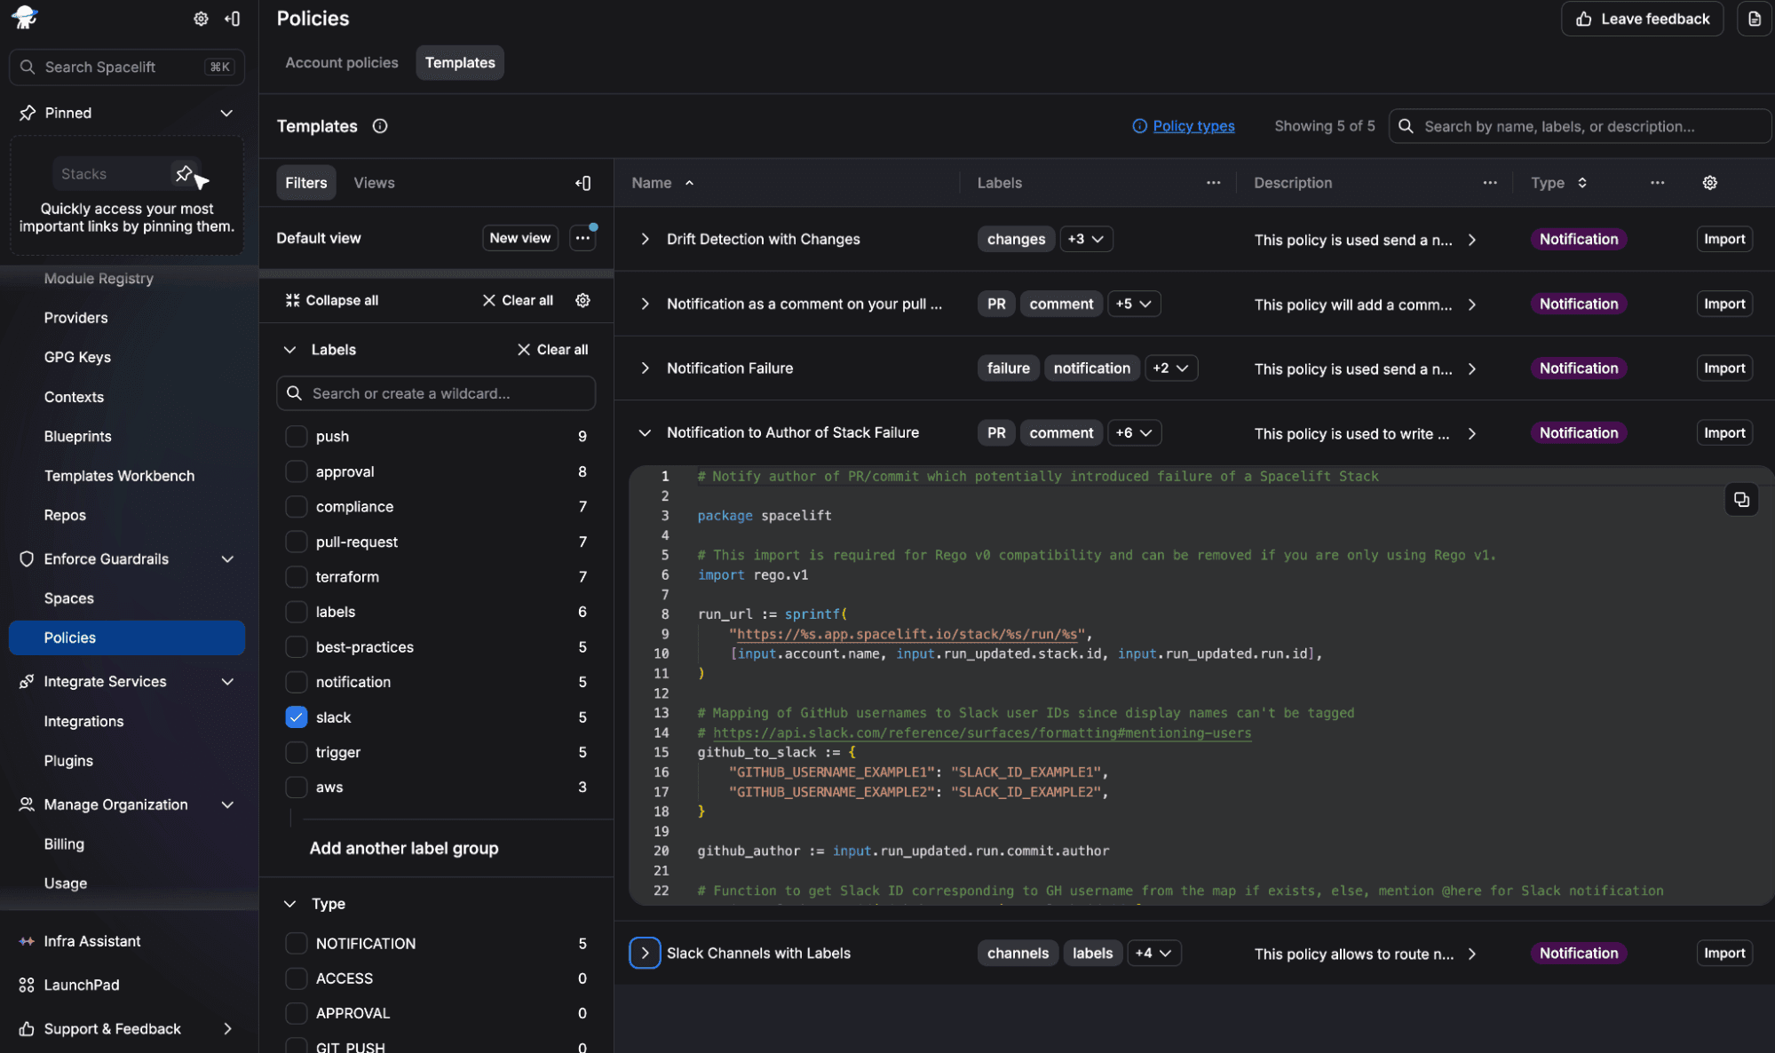Screen dimensions: 1775x1053
Task: Check the pull-request label filter
Action: click(x=296, y=542)
